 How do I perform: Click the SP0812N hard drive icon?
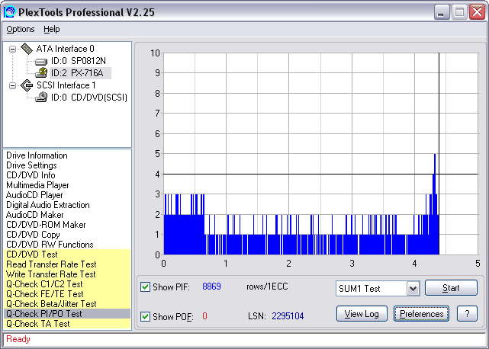coord(41,62)
